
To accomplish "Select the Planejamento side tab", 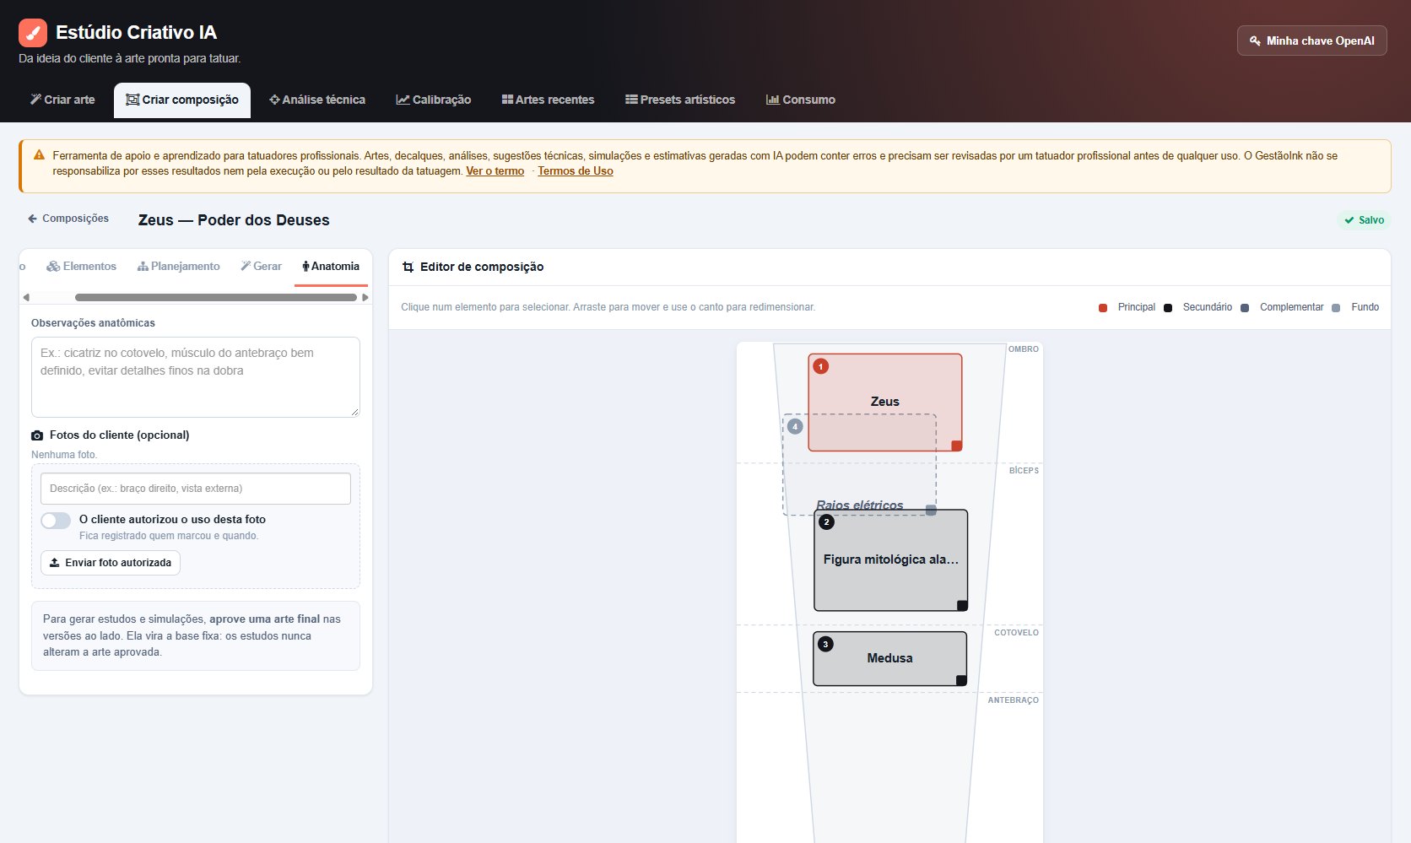I will [x=179, y=267].
